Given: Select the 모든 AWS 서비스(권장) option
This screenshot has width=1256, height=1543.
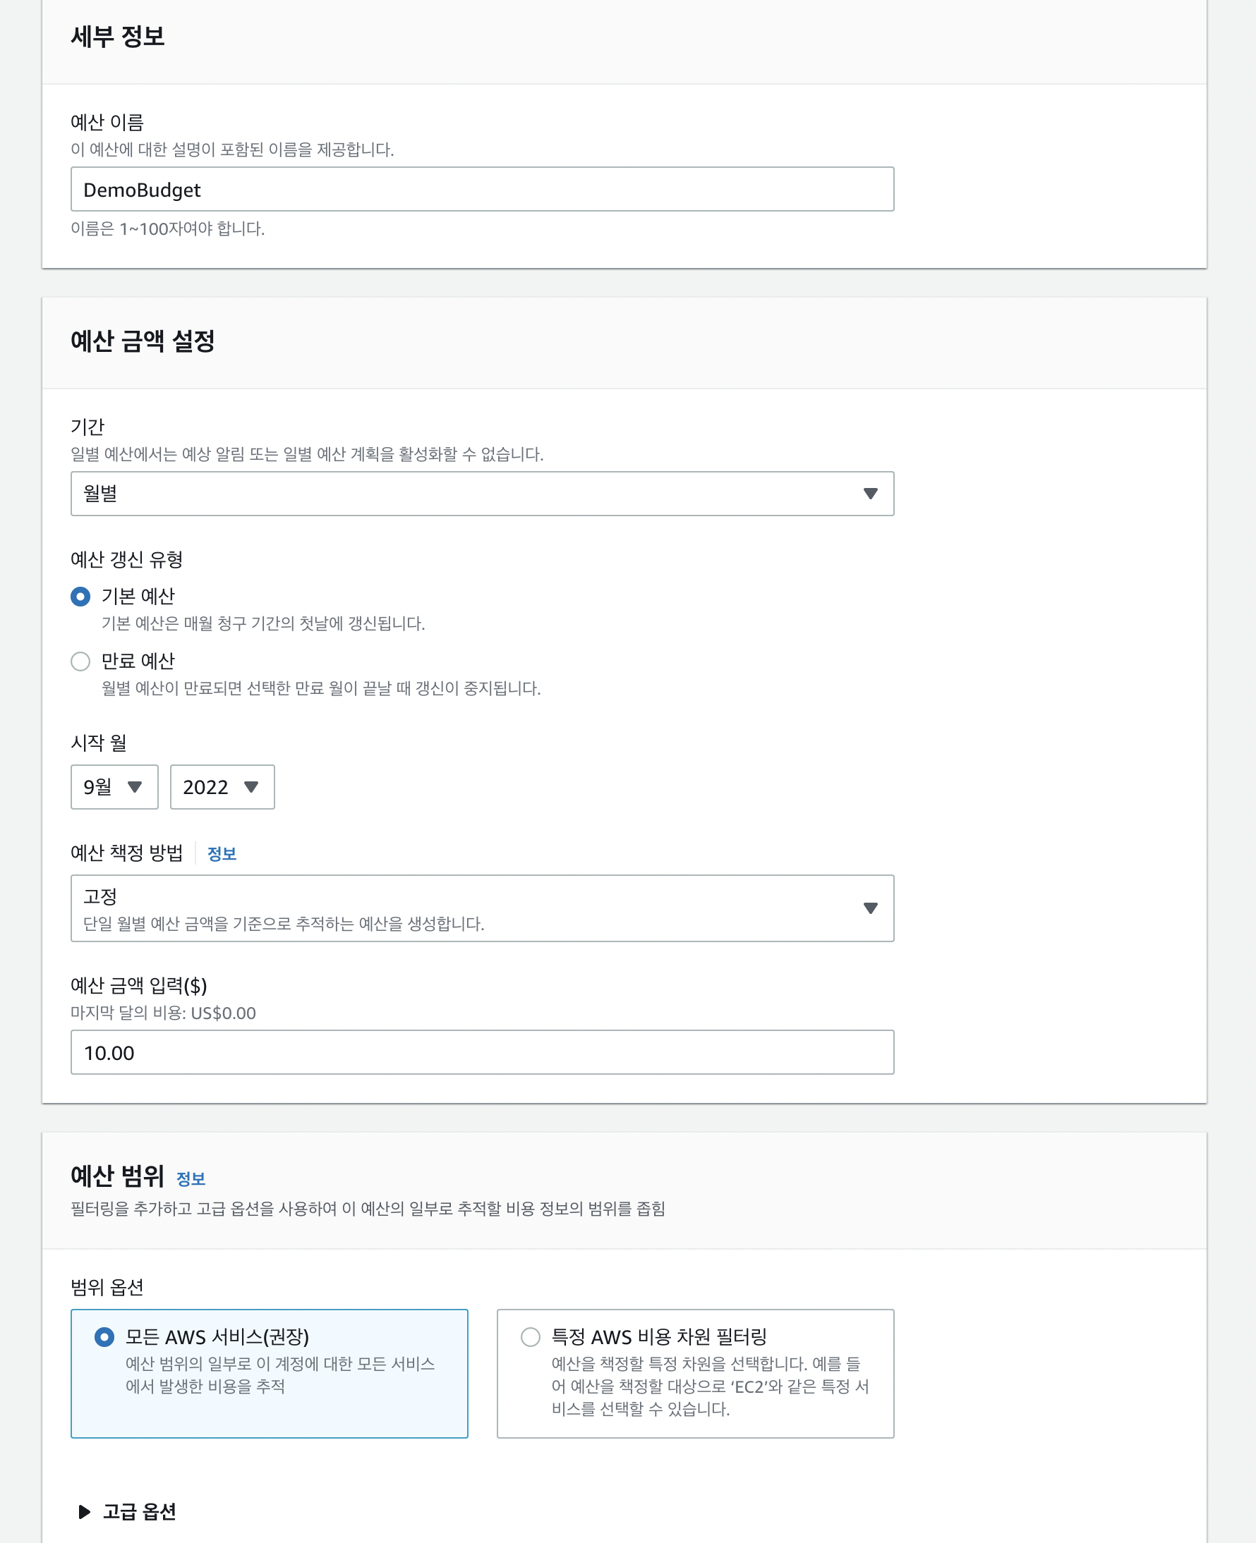Looking at the screenshot, I should [x=269, y=1373].
